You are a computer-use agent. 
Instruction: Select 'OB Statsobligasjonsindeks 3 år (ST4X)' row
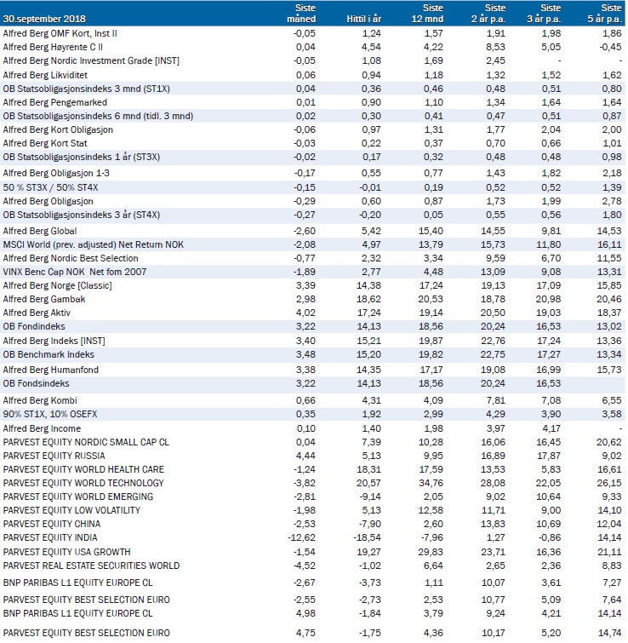[314, 215]
